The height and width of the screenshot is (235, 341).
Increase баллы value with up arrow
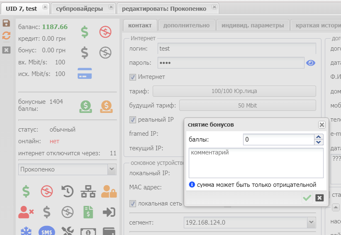point(319,137)
